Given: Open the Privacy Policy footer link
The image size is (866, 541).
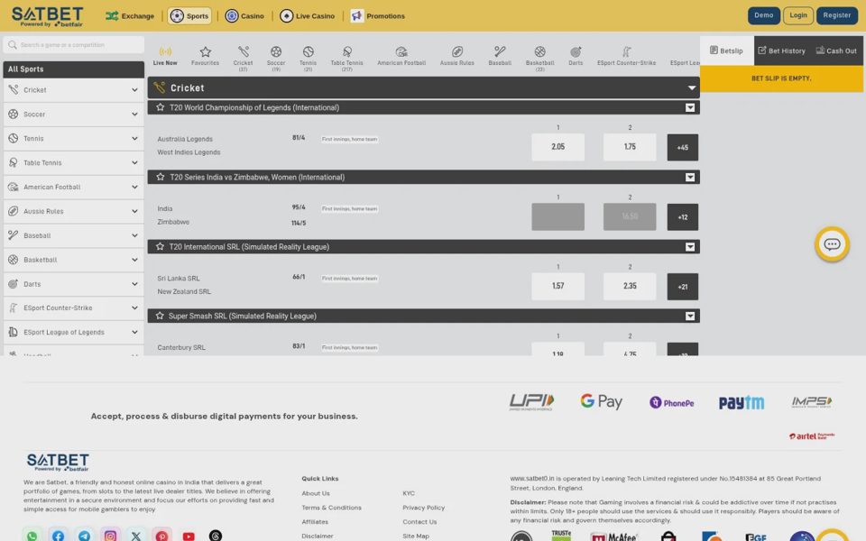Looking at the screenshot, I should pyautogui.click(x=424, y=508).
